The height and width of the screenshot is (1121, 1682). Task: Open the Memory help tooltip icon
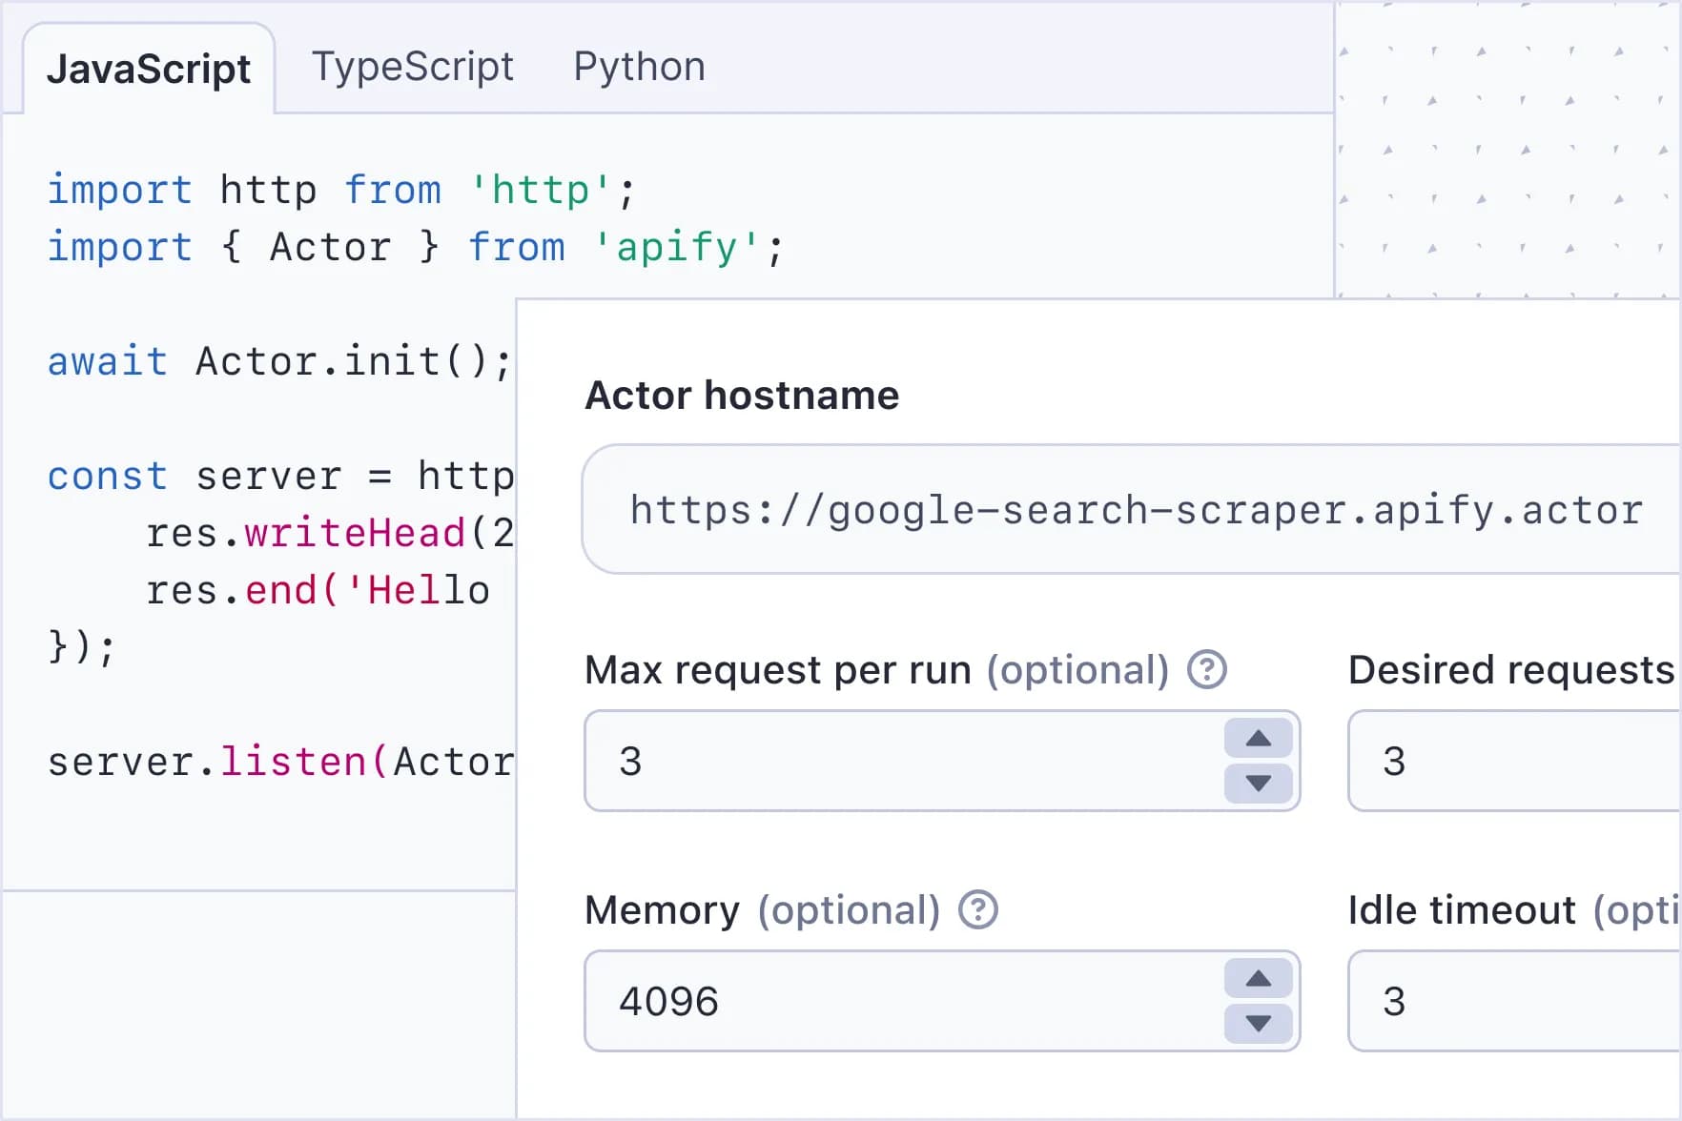point(977,910)
